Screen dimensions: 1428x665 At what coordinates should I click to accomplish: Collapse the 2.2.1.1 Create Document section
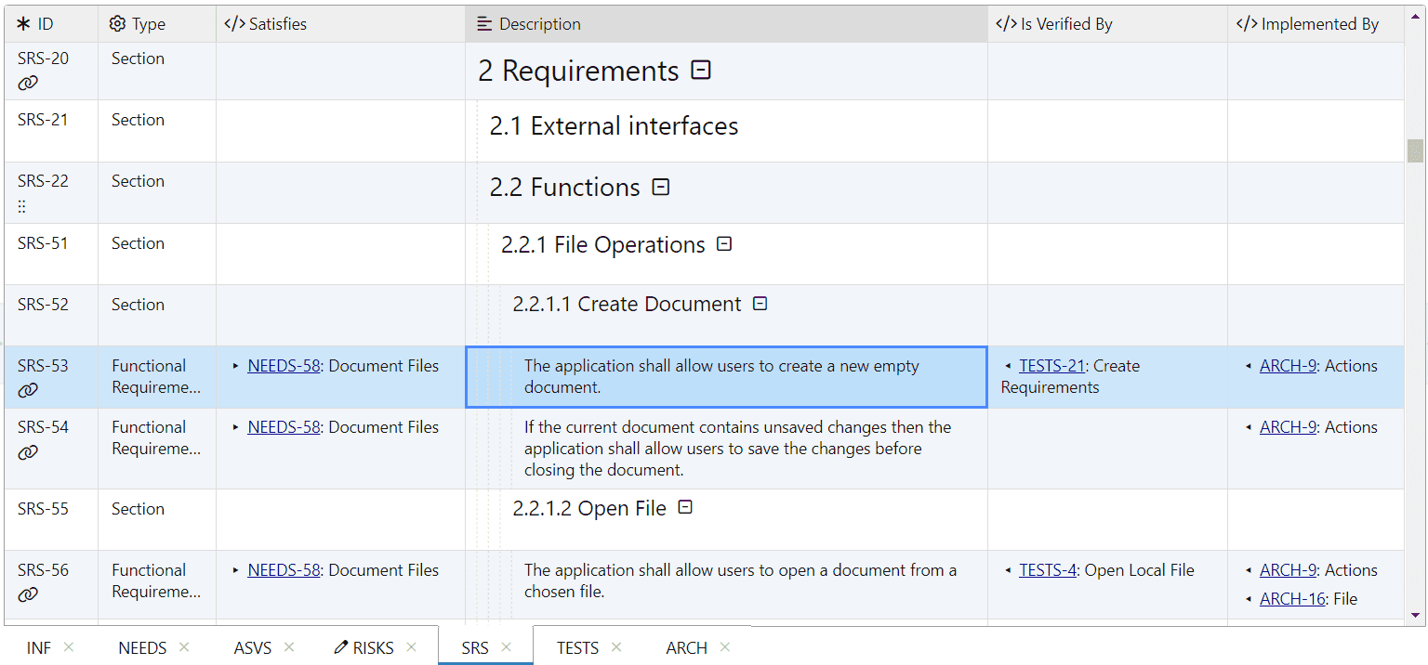coord(760,304)
